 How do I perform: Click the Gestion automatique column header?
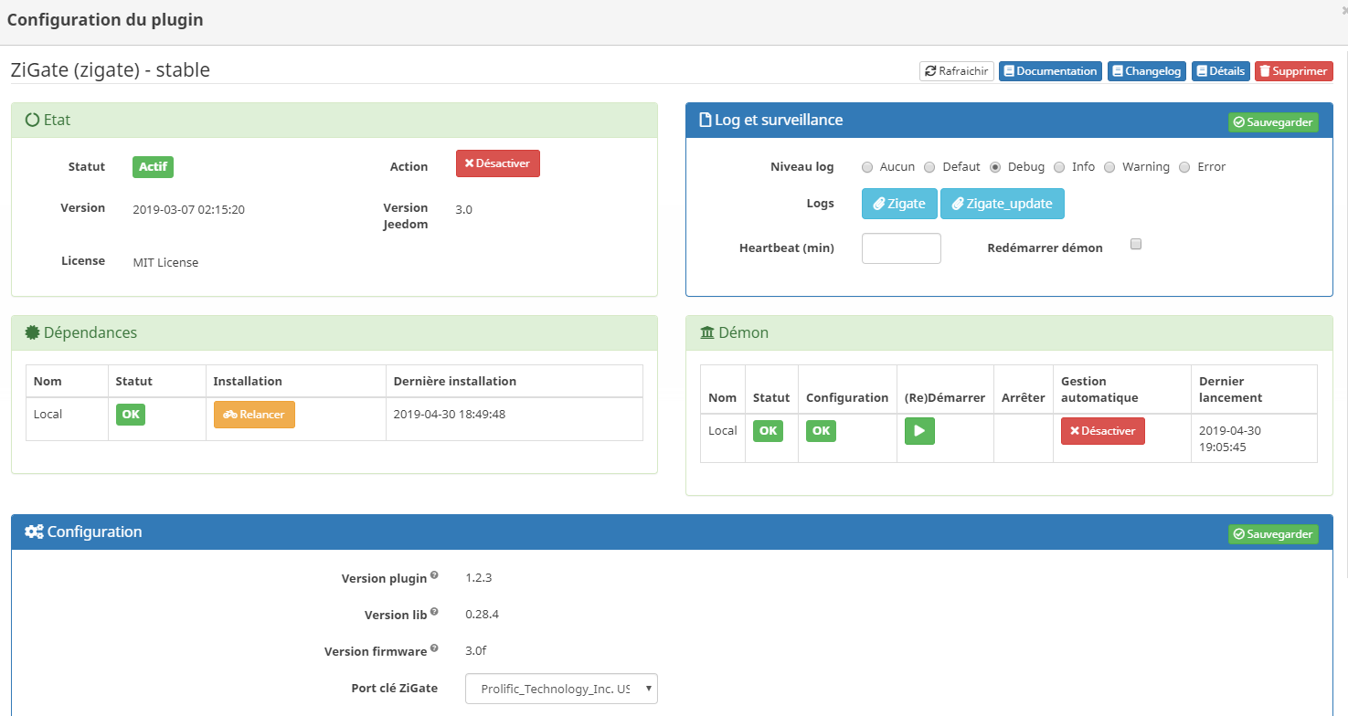point(1099,389)
